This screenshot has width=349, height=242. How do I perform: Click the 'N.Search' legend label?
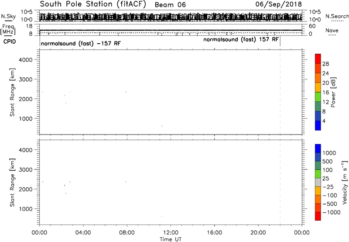click(337, 16)
